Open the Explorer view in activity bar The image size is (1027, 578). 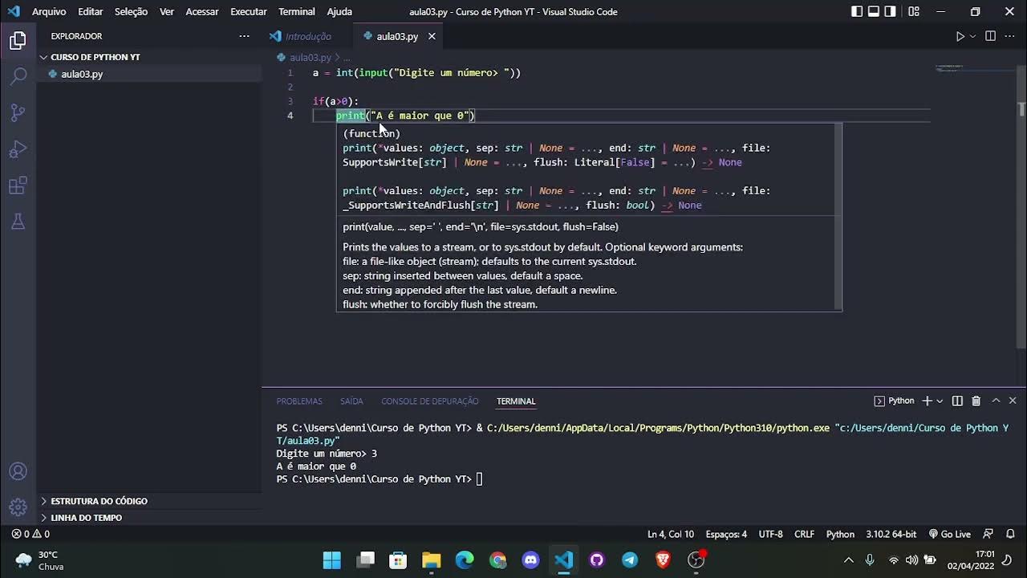pyautogui.click(x=18, y=40)
